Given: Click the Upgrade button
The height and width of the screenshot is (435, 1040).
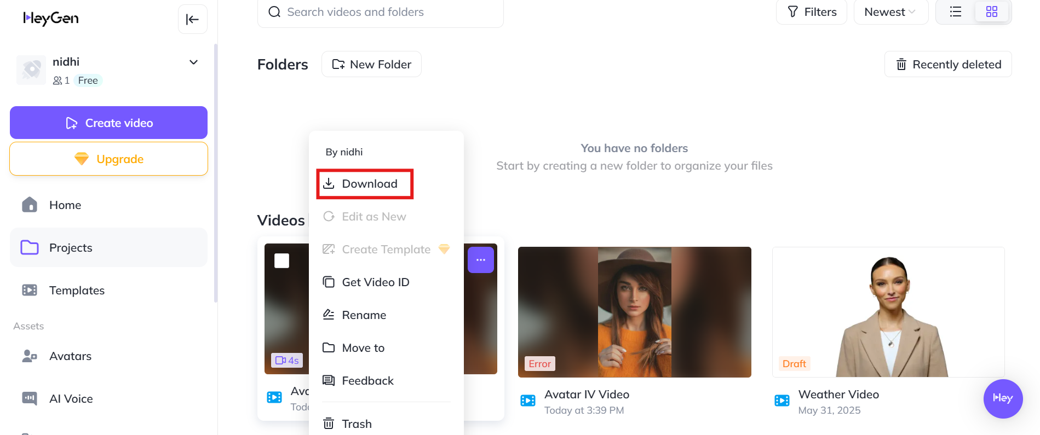Looking at the screenshot, I should [x=108, y=159].
